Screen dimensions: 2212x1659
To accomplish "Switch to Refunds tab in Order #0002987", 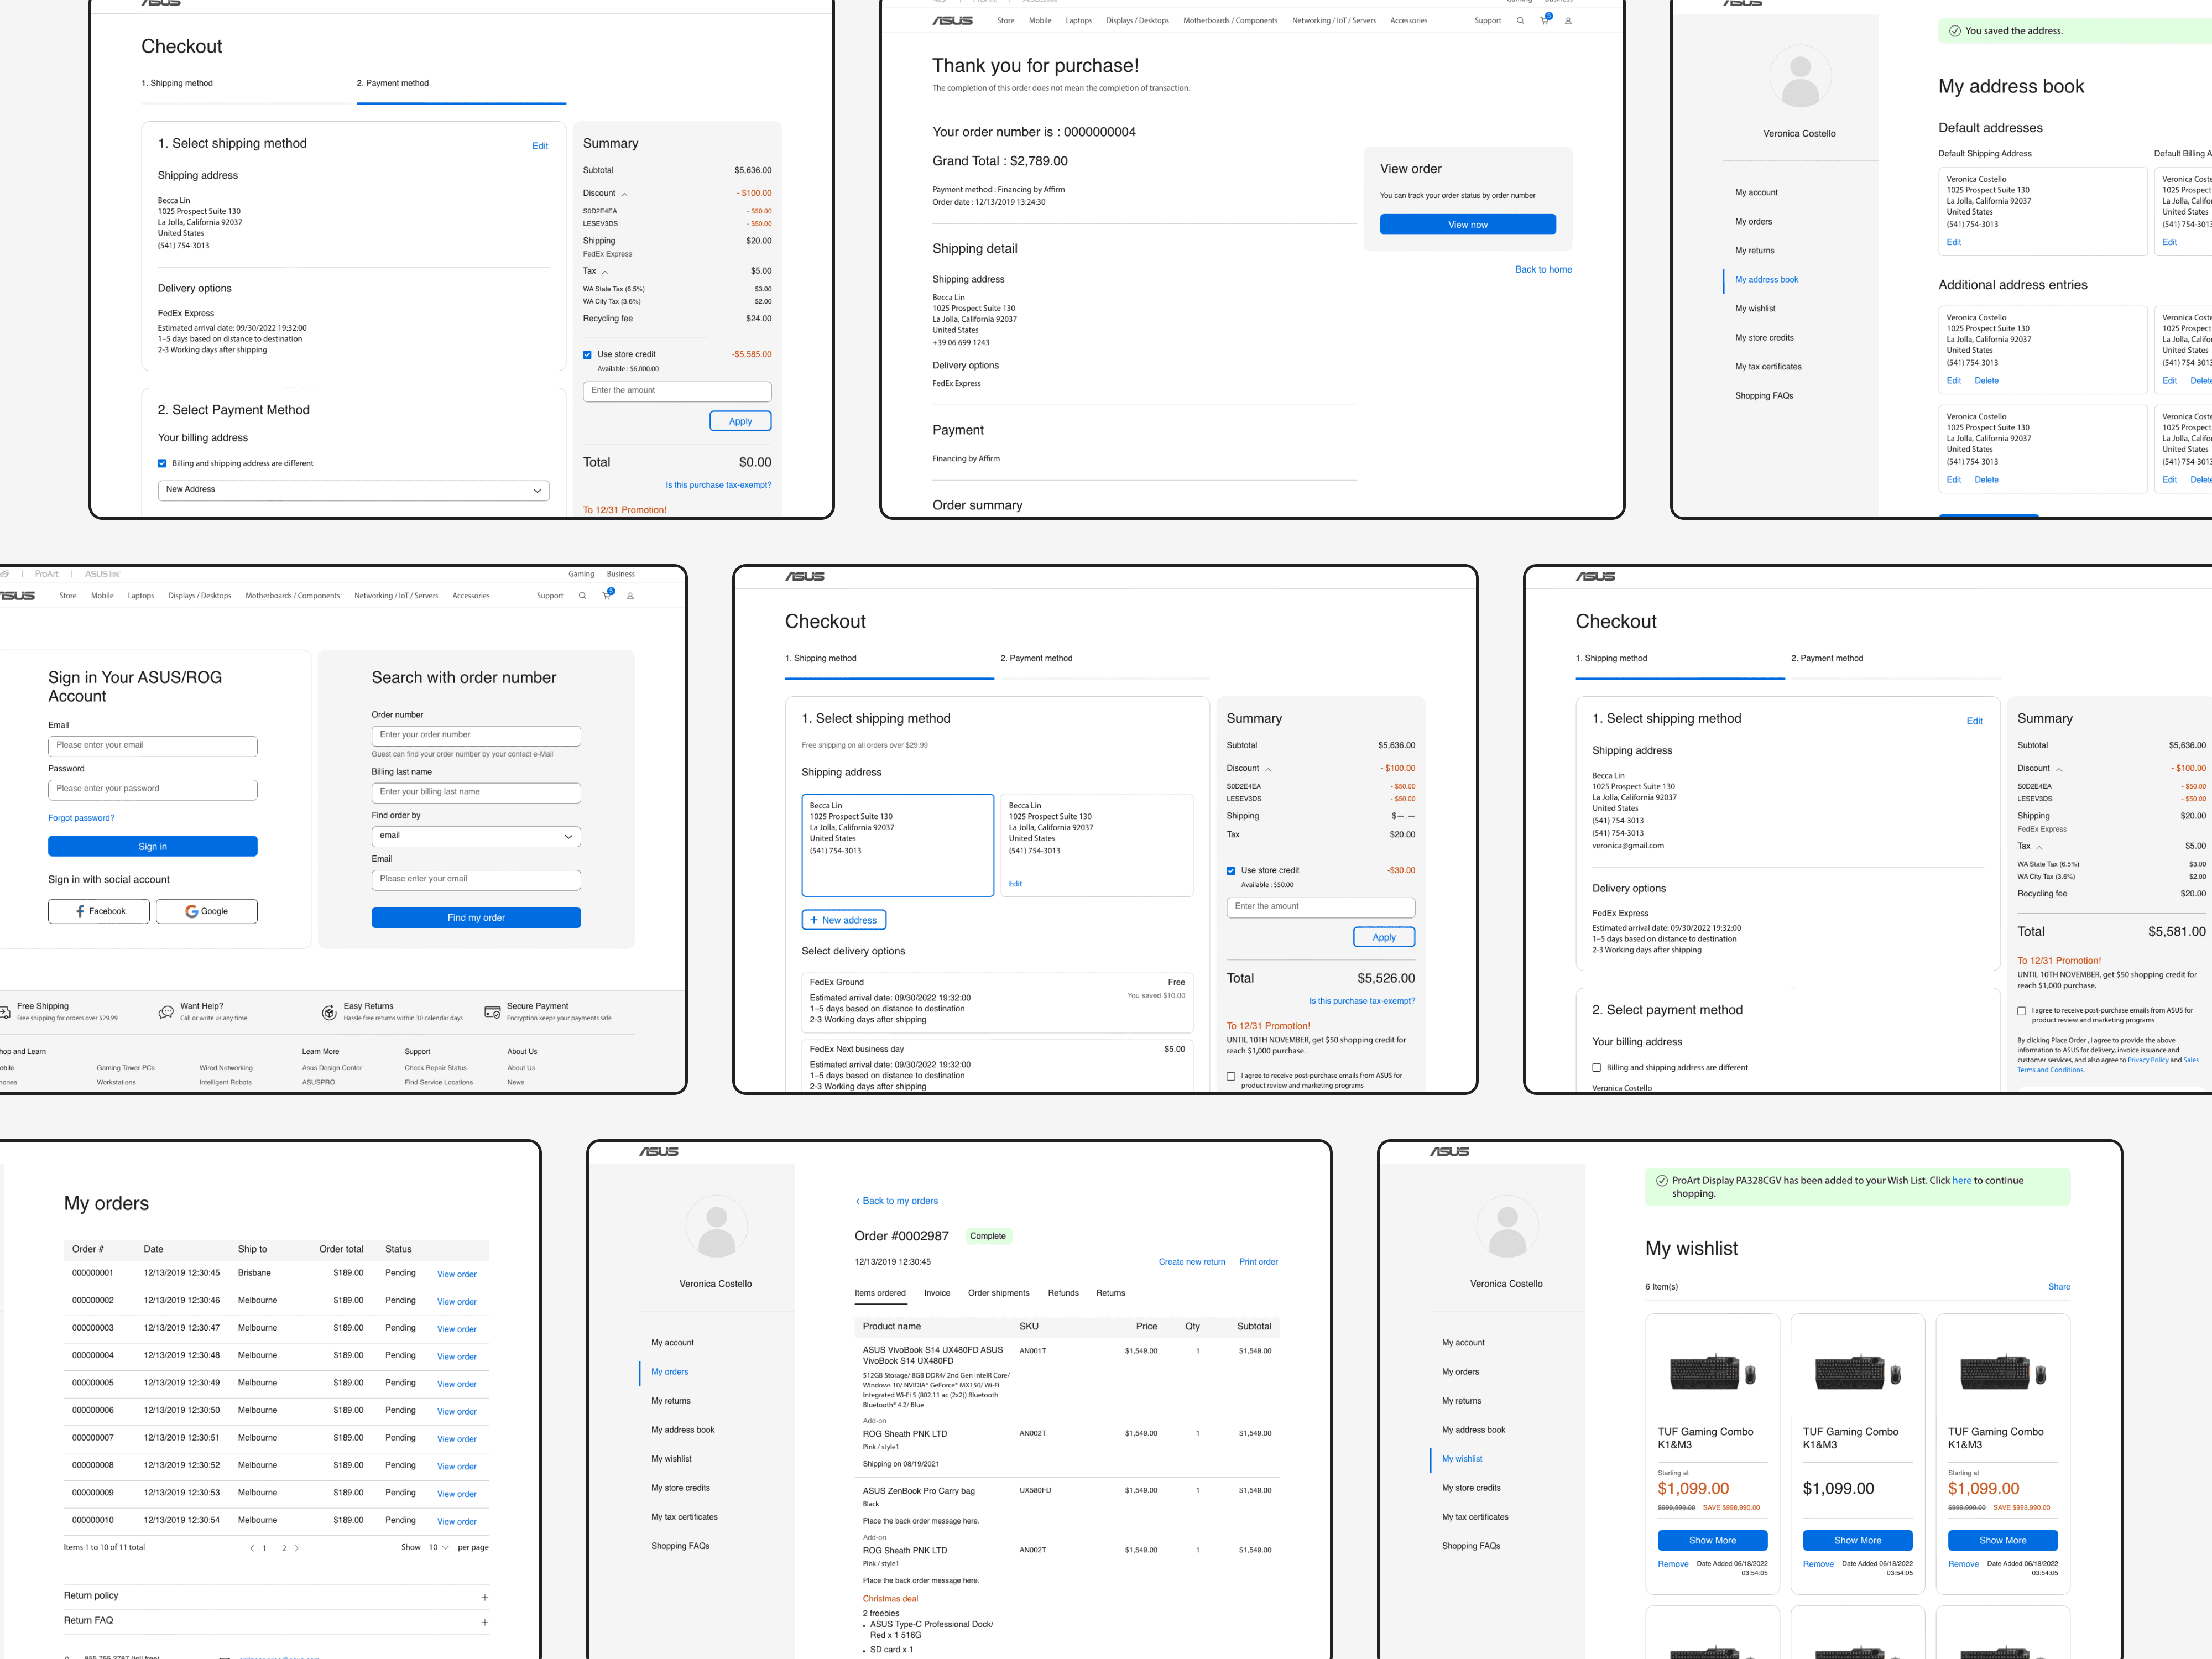I will 1063,1293.
